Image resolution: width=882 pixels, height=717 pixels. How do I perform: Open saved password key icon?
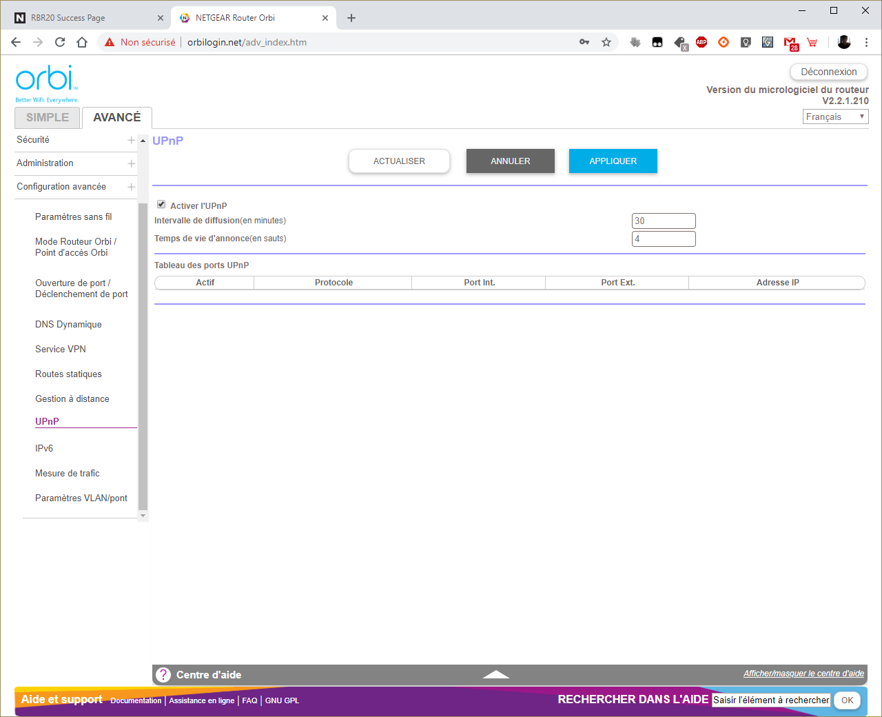584,42
